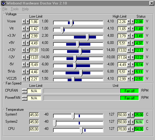Increase -5V high limit with right arrow
Viewport: 155px width, 140px height.
[x=133, y=64]
